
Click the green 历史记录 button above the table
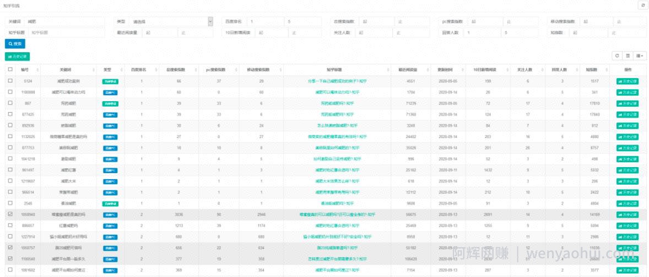[18, 57]
